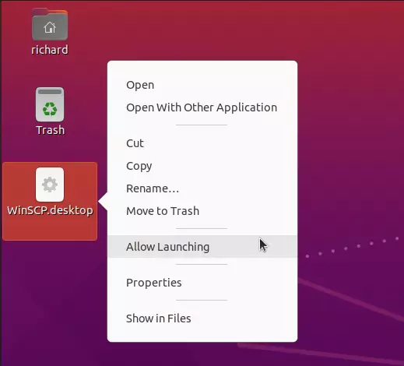The width and height of the screenshot is (404, 366).
Task: Select the Trash bin desktop icon
Action: pyautogui.click(x=50, y=104)
